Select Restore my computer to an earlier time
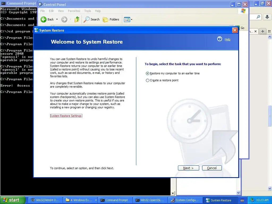Viewport: 272px width, 204px height. pos(173,73)
